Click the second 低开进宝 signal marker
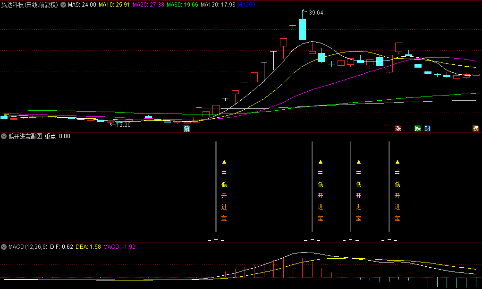The height and width of the screenshot is (289, 482). tap(320, 191)
